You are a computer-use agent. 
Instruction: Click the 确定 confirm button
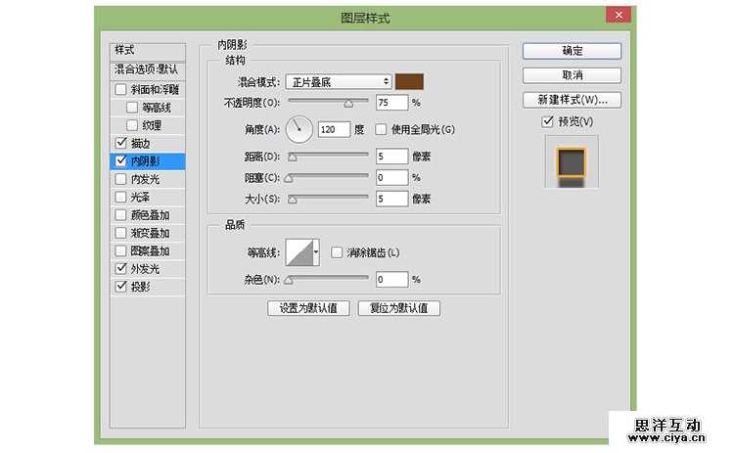click(x=572, y=51)
